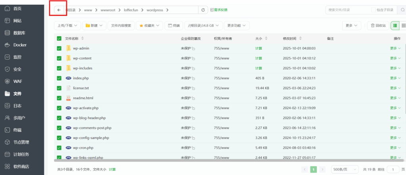Click the wp-cron.php PHP icon
Screen dimensions: 406x175
point(68,148)
